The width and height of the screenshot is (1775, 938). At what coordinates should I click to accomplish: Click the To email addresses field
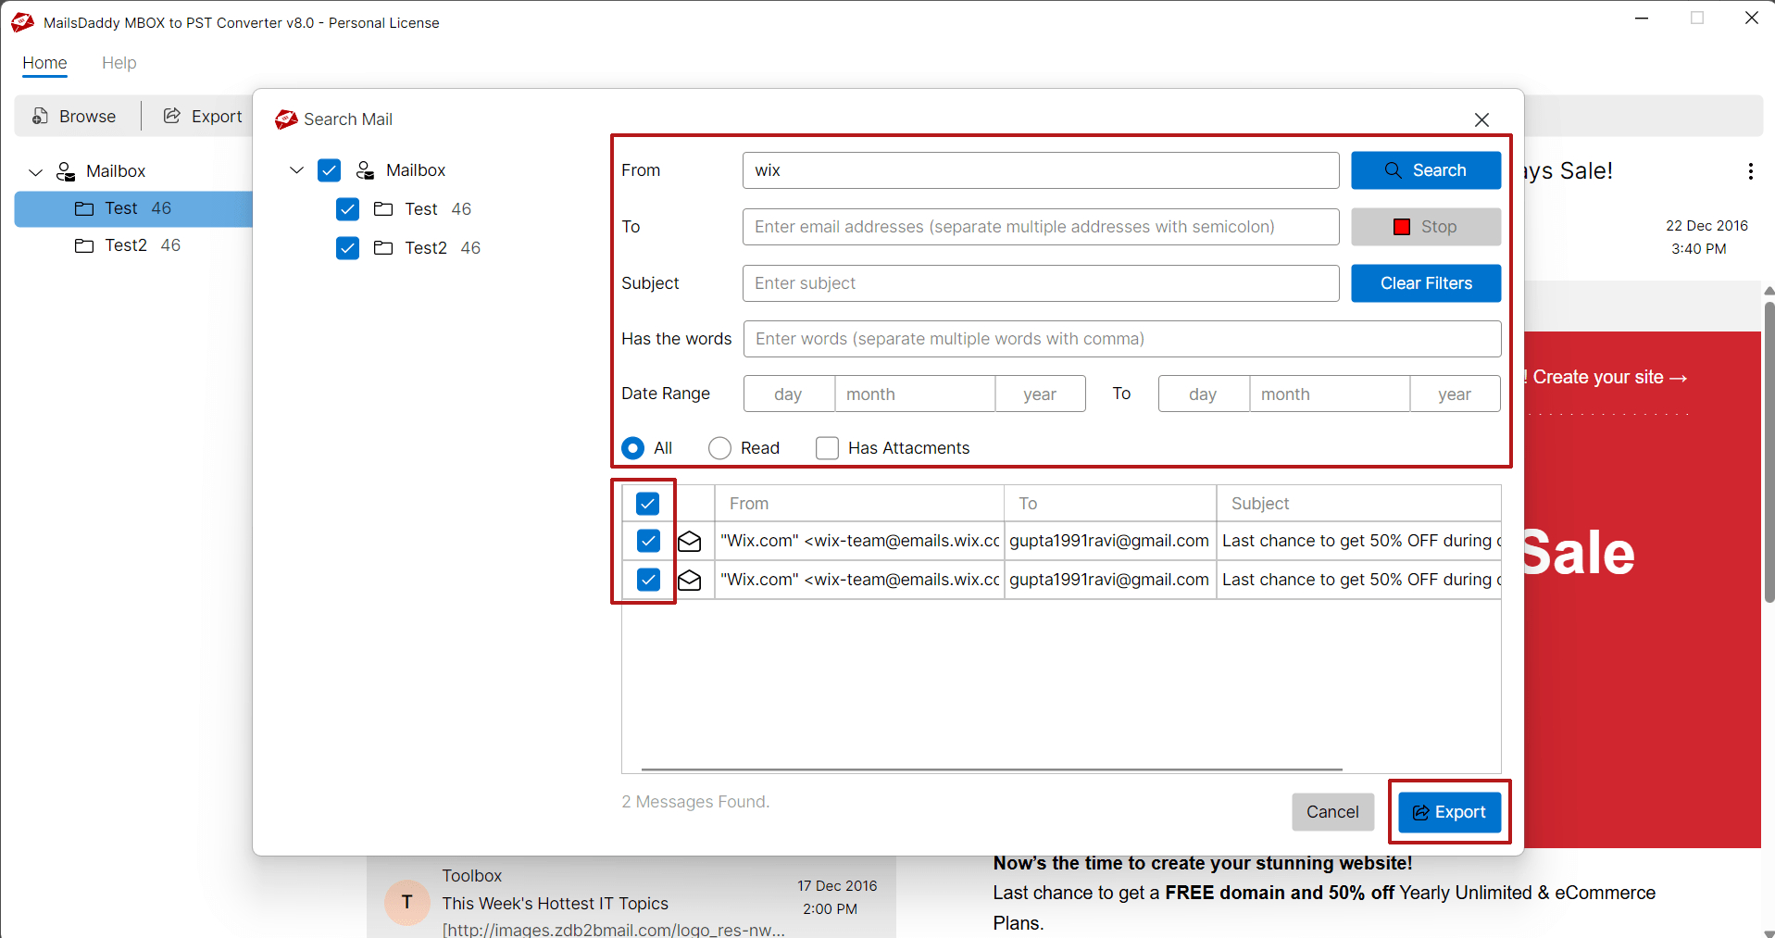[x=1041, y=227]
